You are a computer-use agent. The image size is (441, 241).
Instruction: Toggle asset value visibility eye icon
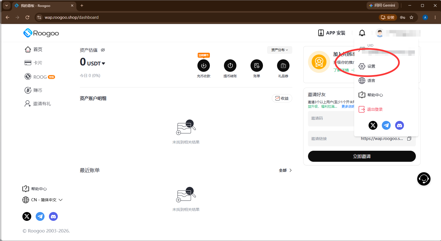(103, 50)
